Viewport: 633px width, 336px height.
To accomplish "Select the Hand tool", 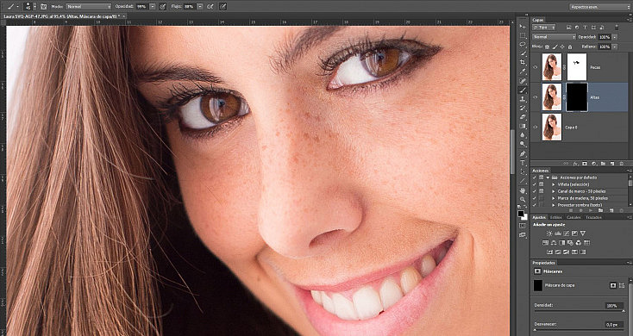I will coord(523,190).
